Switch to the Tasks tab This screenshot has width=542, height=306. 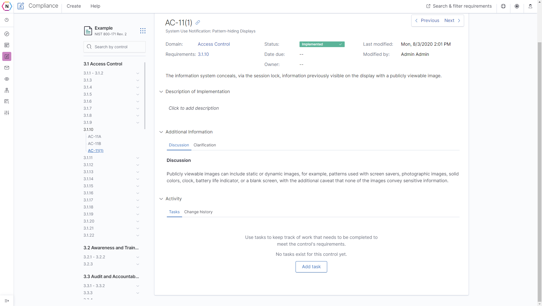click(x=174, y=212)
